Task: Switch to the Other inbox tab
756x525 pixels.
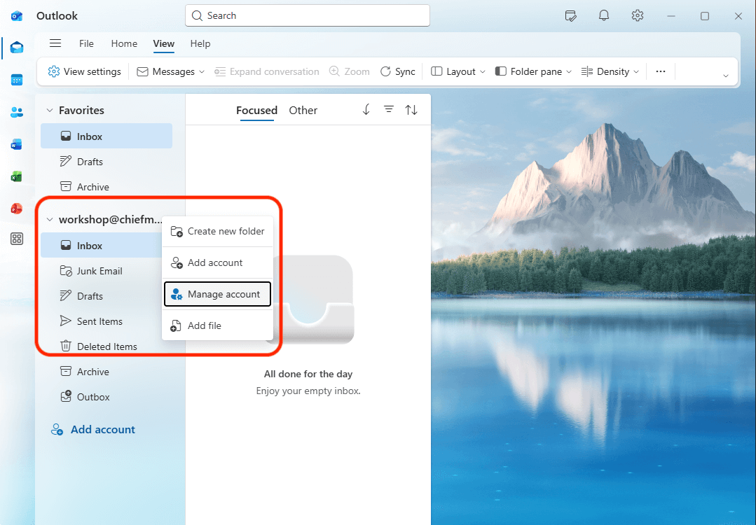Action: coord(303,111)
